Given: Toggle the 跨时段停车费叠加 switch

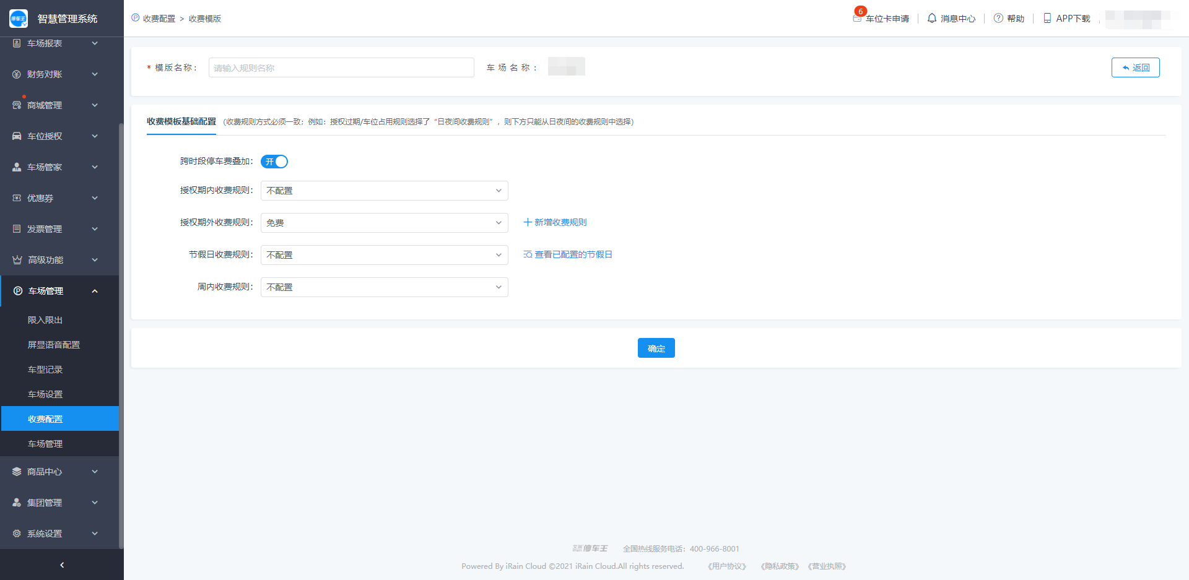Looking at the screenshot, I should (x=274, y=162).
